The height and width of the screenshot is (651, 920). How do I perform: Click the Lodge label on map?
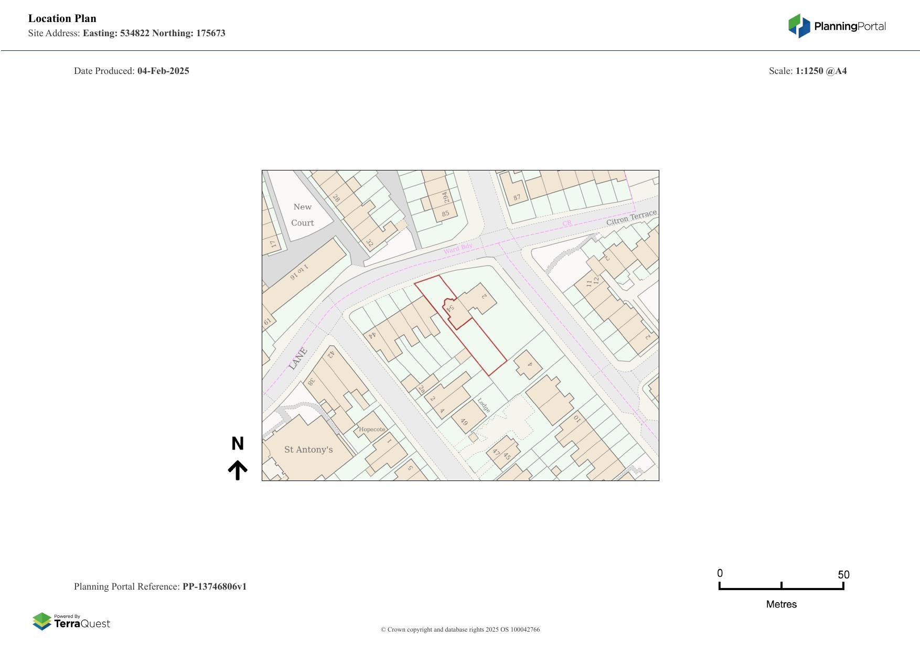[x=484, y=405]
